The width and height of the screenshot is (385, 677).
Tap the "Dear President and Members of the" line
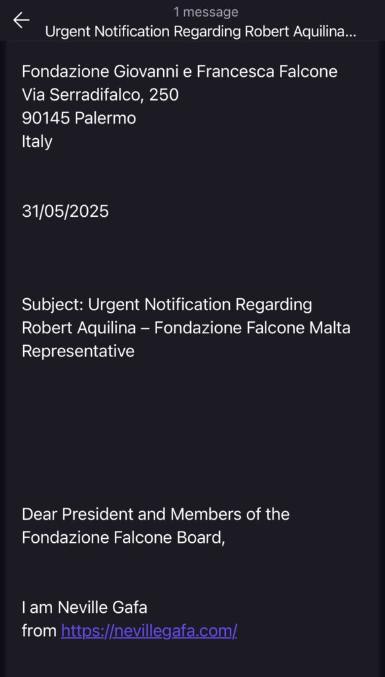[x=156, y=514]
